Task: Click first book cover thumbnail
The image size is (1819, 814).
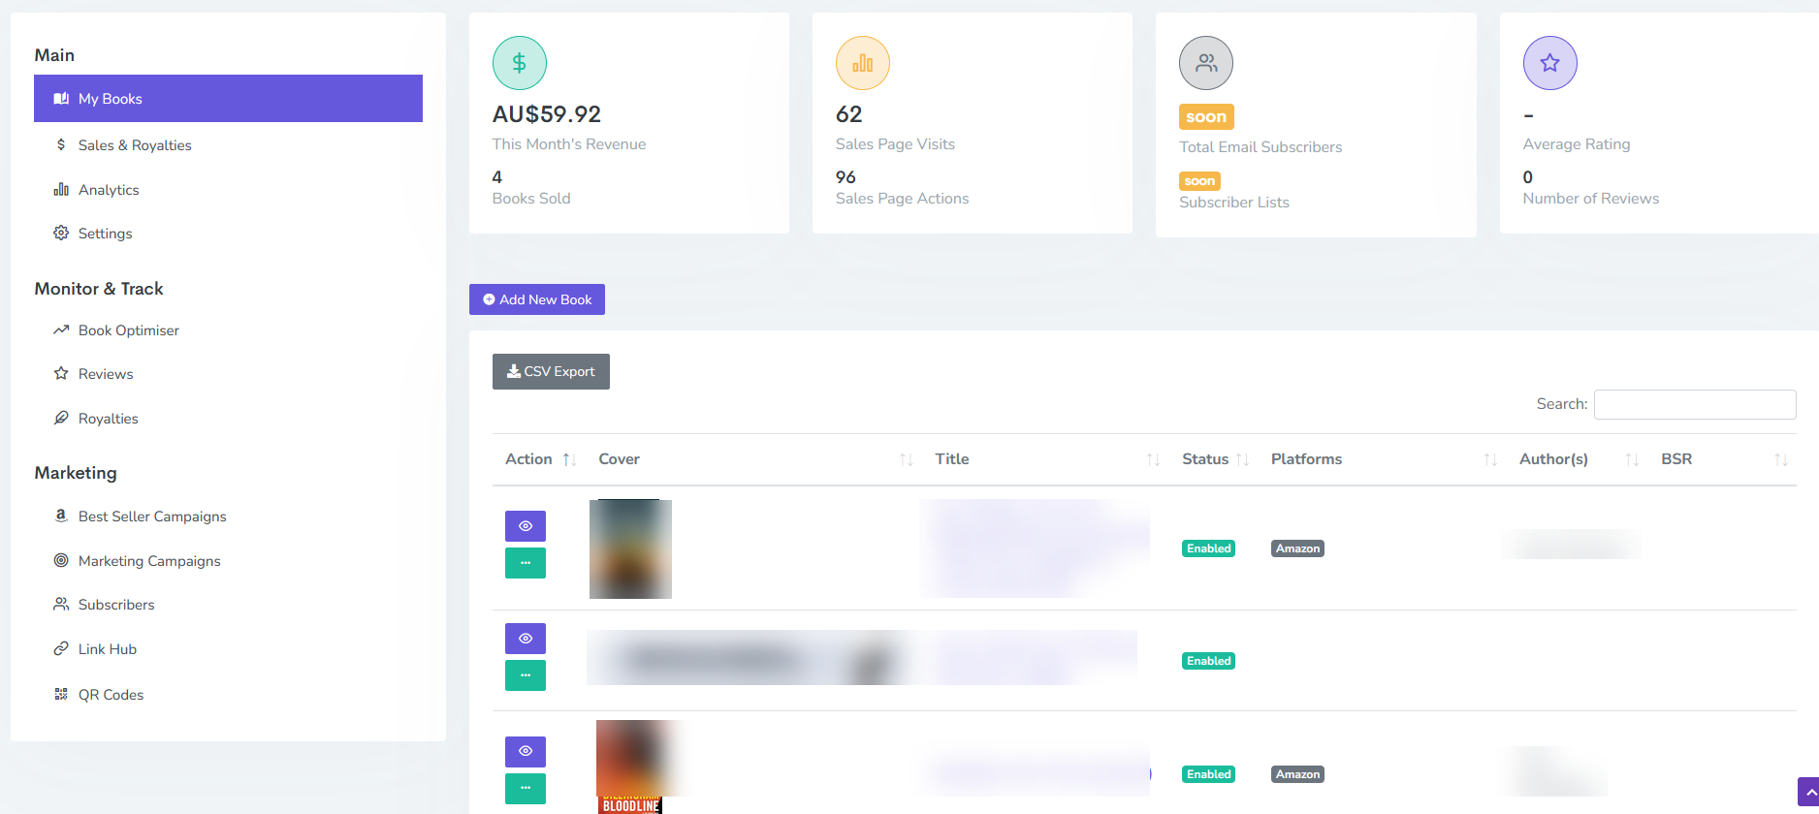Action: (630, 548)
